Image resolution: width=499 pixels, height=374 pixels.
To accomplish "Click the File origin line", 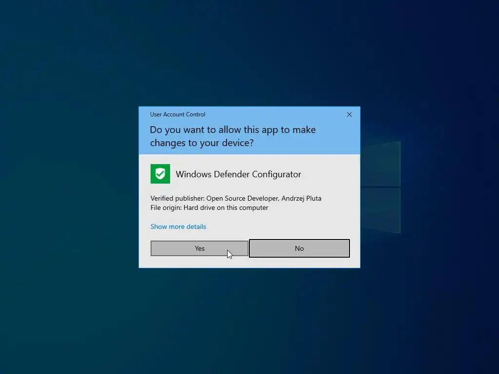I will tap(209, 207).
